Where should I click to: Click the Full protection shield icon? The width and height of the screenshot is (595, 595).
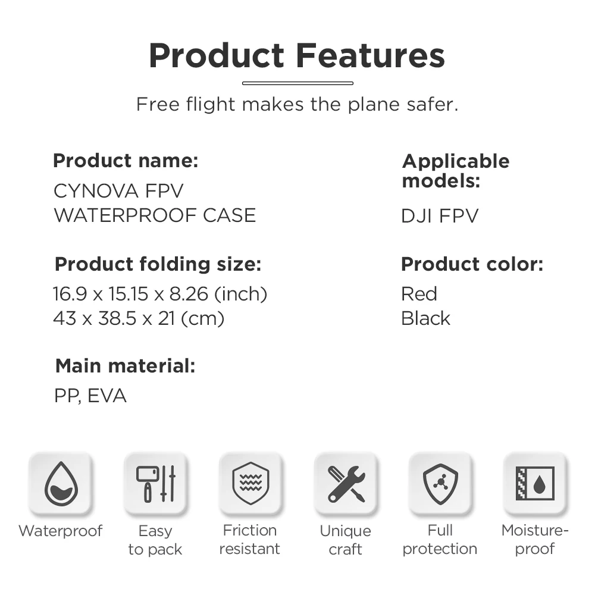[440, 484]
